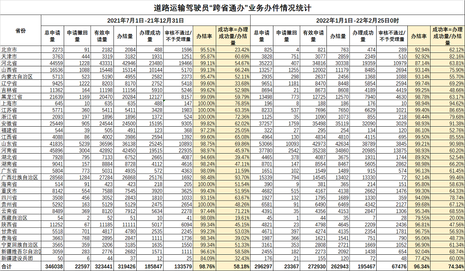Click the 2021 period "申请撤回量" column header
The image size is (465, 271).
(77, 36)
